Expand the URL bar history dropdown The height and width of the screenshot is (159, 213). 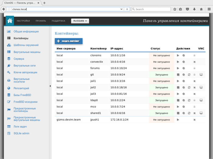[x=121, y=9]
